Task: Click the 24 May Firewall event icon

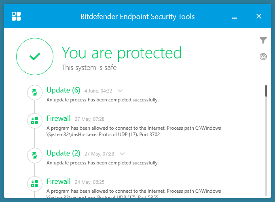Action: point(35,183)
